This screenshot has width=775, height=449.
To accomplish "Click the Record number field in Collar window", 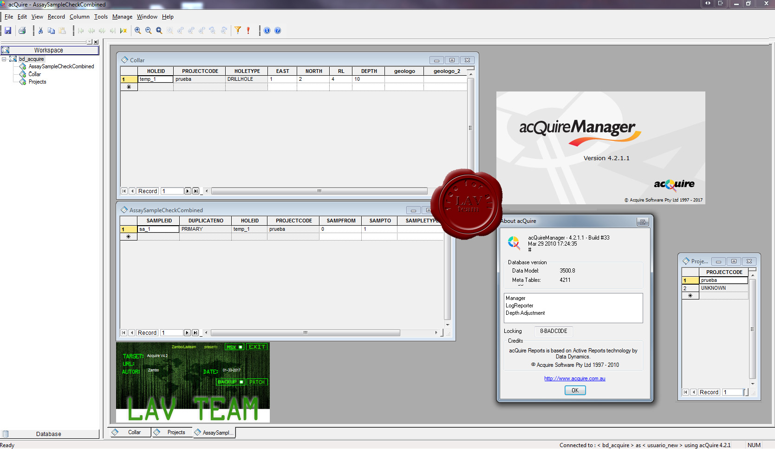I will [172, 191].
